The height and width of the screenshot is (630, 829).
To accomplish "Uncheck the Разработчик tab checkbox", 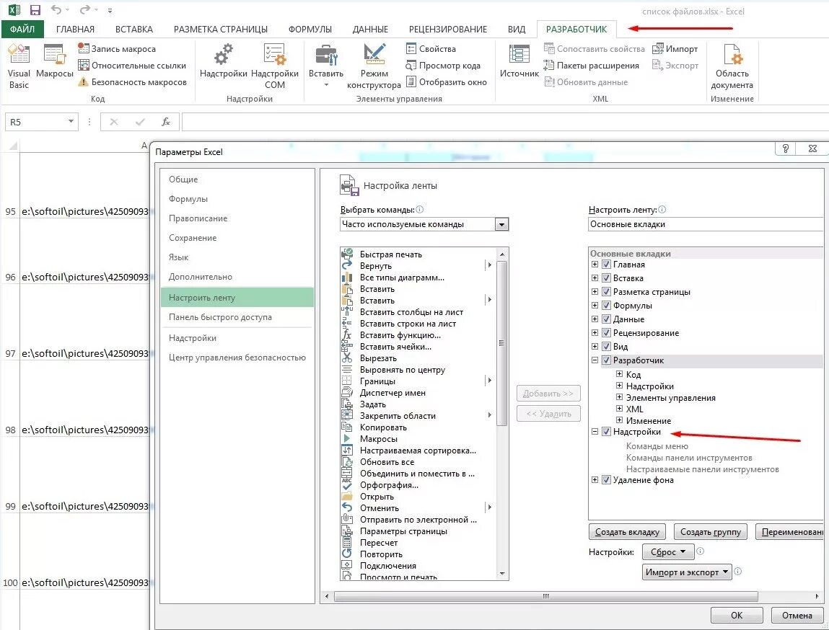I will tap(606, 360).
